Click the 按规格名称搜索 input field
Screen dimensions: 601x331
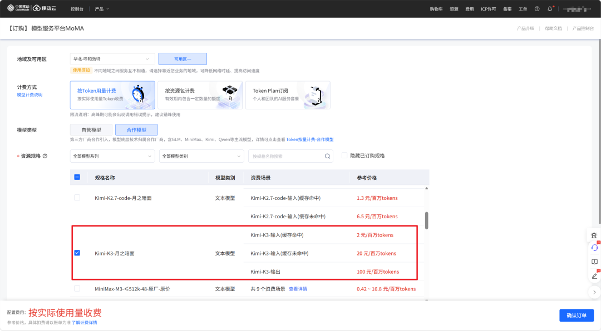coord(290,156)
